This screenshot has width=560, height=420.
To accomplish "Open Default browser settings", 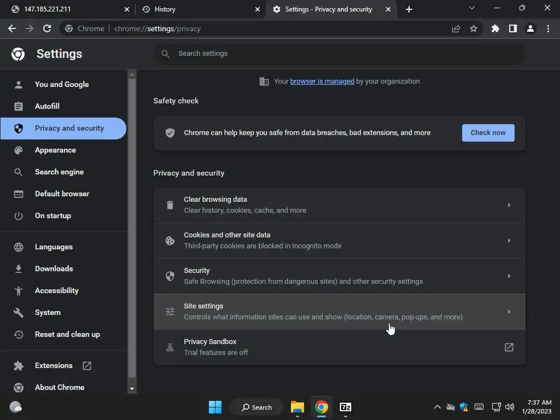I will click(63, 194).
